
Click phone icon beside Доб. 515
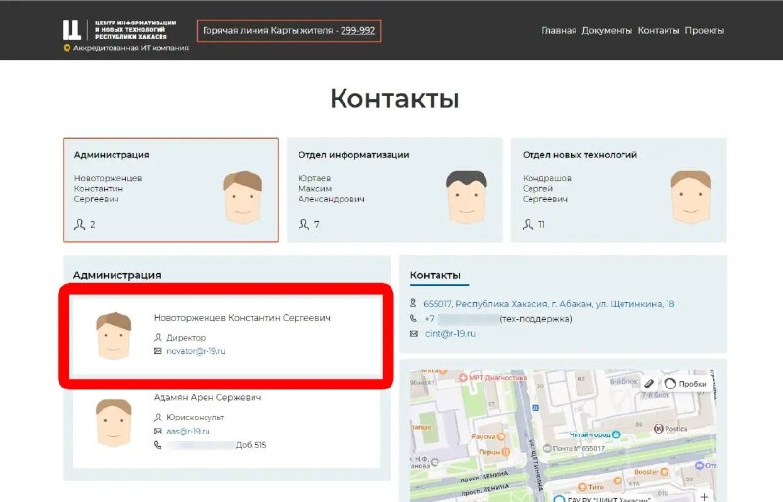click(x=158, y=445)
